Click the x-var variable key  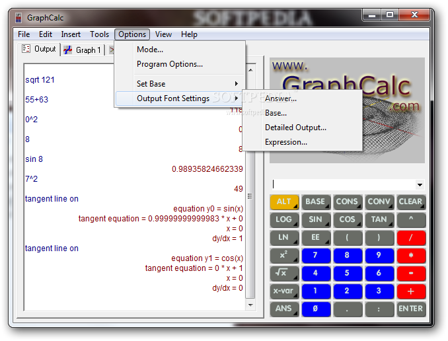click(284, 291)
